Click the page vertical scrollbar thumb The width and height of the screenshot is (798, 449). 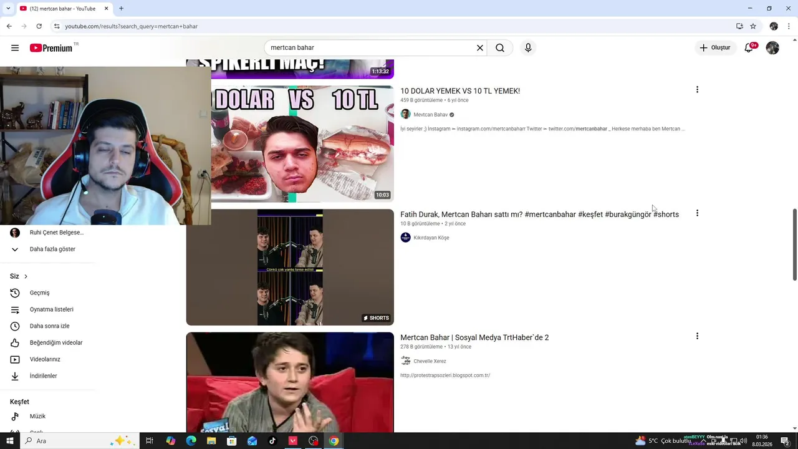(x=795, y=244)
